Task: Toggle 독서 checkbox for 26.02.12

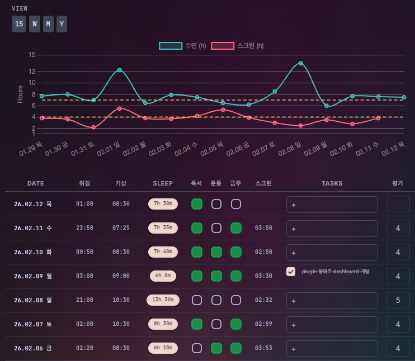Action: point(197,204)
